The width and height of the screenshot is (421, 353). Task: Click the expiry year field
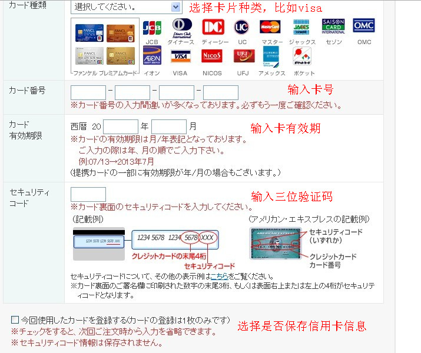click(121, 126)
